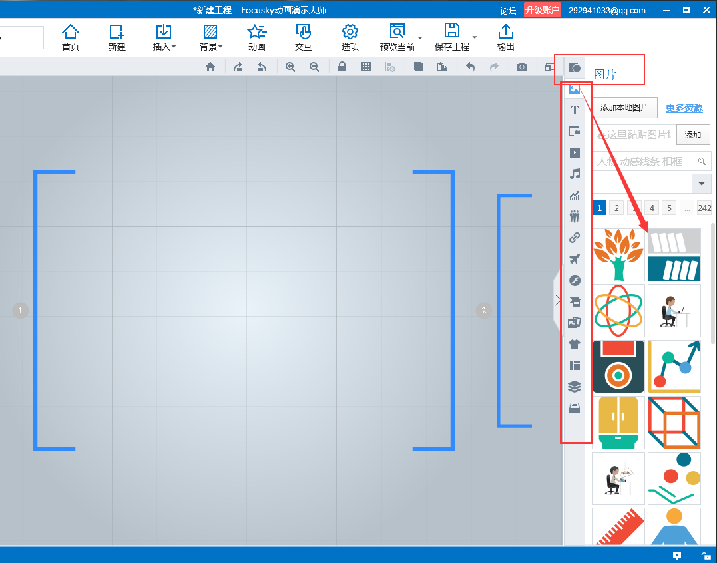This screenshot has width=717, height=563.
Task: Click 新建 new project icon
Action: click(x=117, y=37)
